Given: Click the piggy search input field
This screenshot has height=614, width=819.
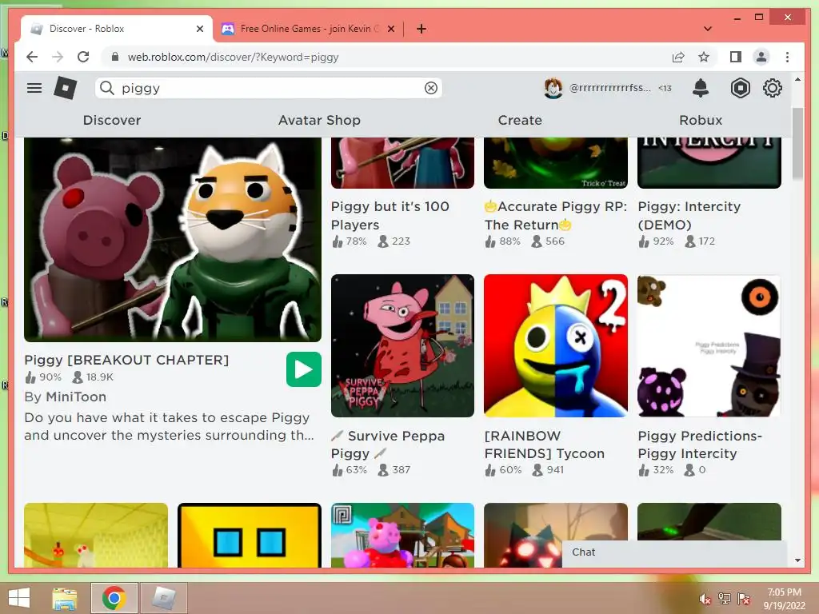Looking at the screenshot, I should [x=269, y=88].
